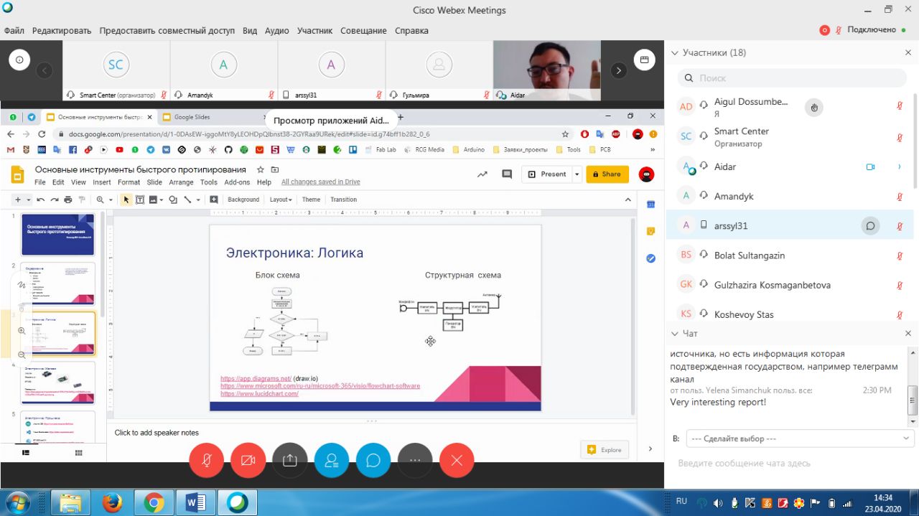Viewport: 919px width, 516px height.
Task: Open the Аудио menu
Action: click(x=276, y=31)
